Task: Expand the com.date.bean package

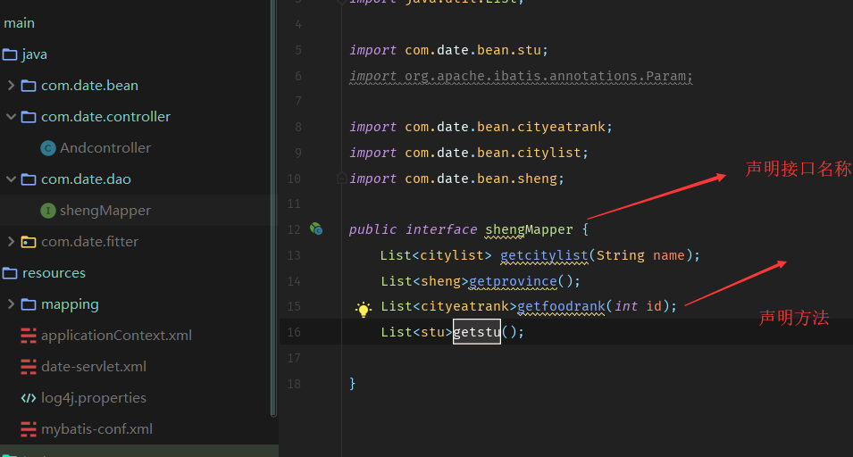Action: (11, 86)
